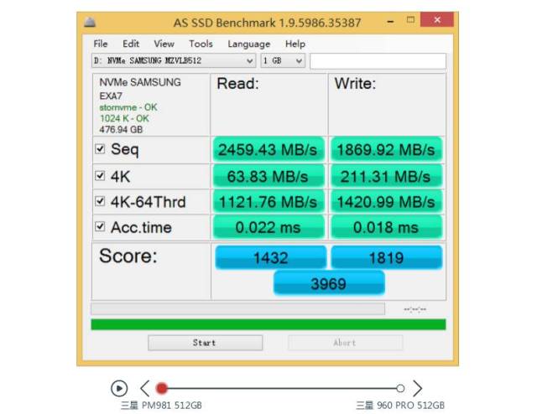Click the gray progress bar above green bar

[x=237, y=308]
